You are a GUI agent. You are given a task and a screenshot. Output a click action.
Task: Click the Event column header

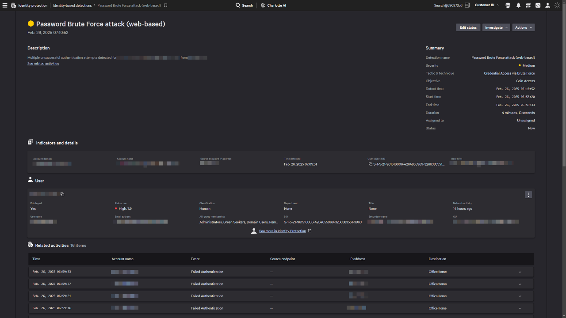[x=195, y=259]
